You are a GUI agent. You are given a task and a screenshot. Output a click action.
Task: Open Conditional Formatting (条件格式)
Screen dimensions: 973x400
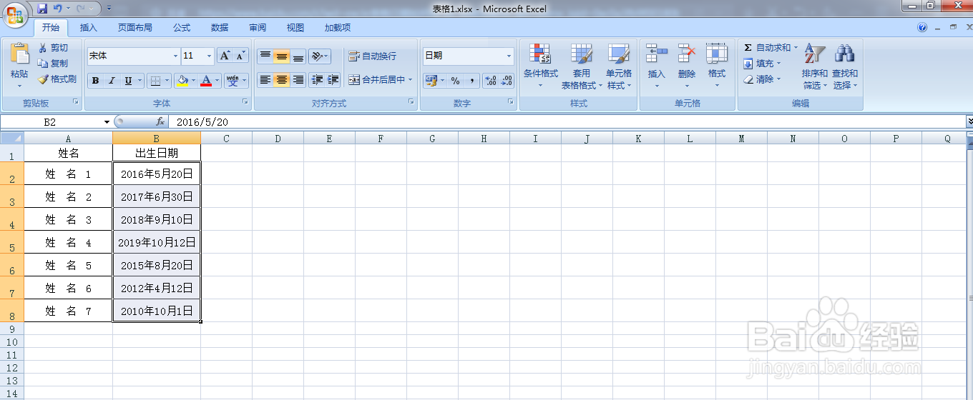541,66
